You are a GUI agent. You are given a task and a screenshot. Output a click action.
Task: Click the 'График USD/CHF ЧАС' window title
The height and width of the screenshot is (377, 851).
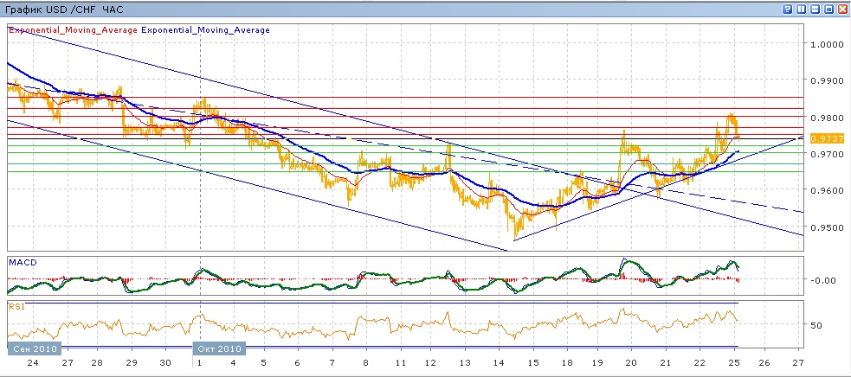coord(65,9)
